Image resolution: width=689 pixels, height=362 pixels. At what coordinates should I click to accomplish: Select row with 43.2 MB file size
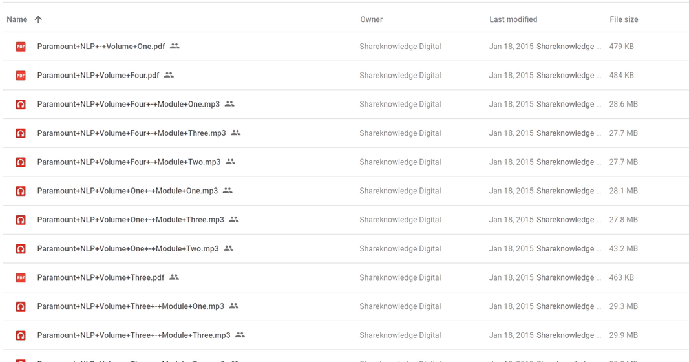pyautogui.click(x=346, y=249)
